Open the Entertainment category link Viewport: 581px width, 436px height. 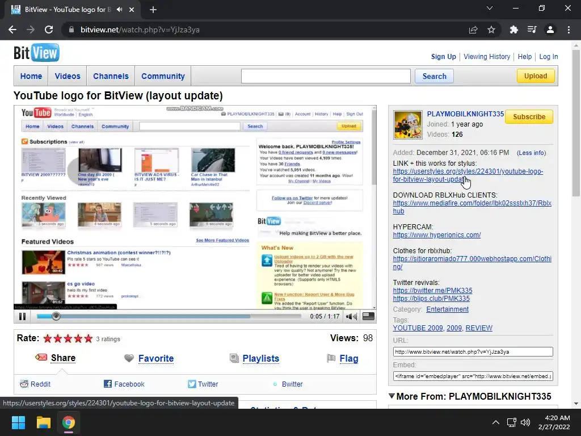click(447, 309)
